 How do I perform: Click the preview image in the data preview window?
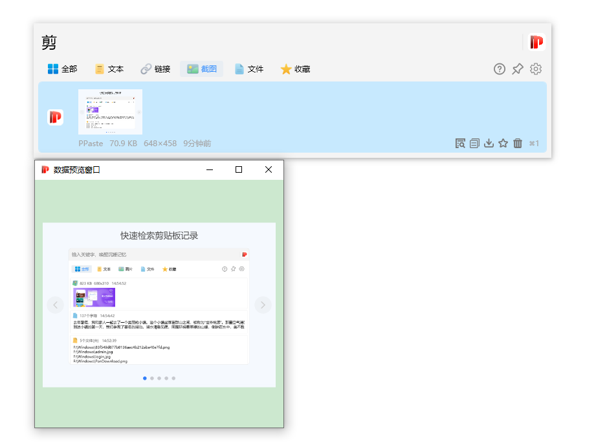159,305
